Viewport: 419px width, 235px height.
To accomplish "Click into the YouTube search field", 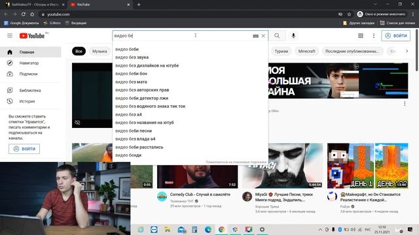I will [x=182, y=36].
